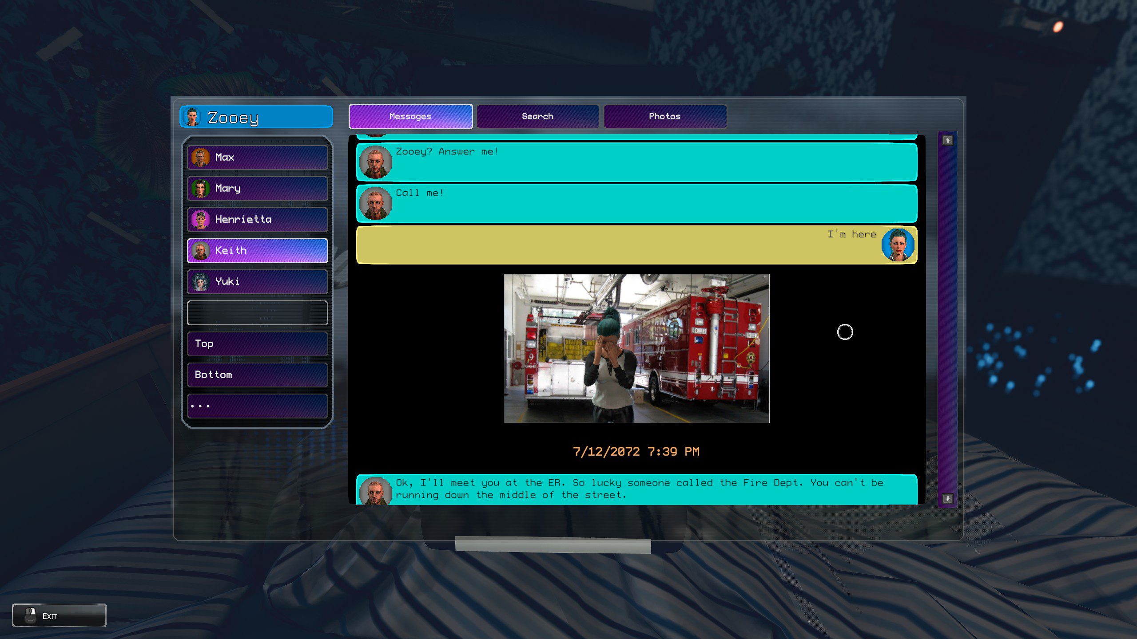Open the Photos tab
1137x639 pixels.
click(x=665, y=117)
